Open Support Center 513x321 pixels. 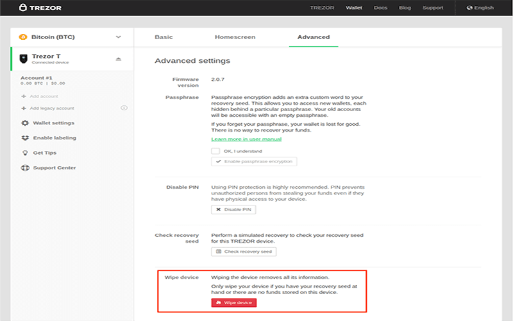point(55,168)
